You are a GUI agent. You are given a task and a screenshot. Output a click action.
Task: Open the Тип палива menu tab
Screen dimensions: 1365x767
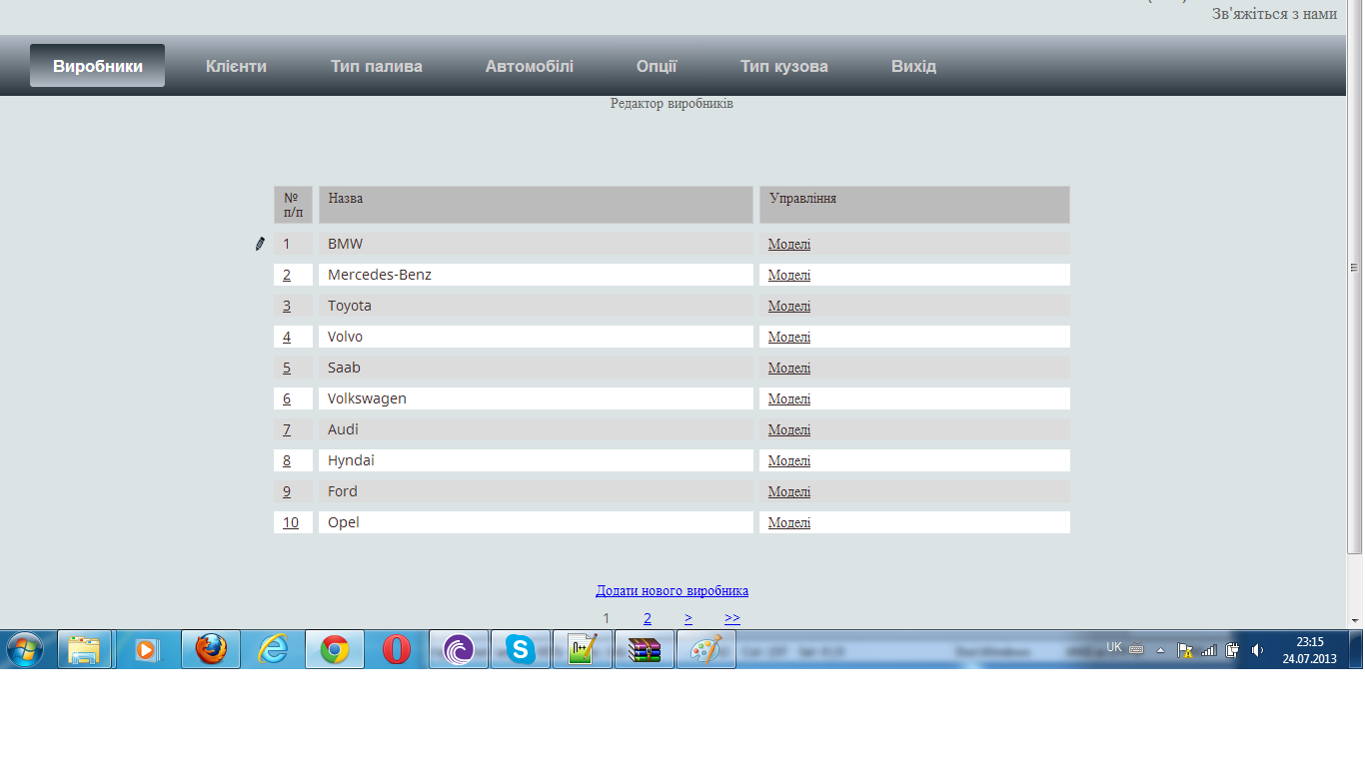click(377, 66)
